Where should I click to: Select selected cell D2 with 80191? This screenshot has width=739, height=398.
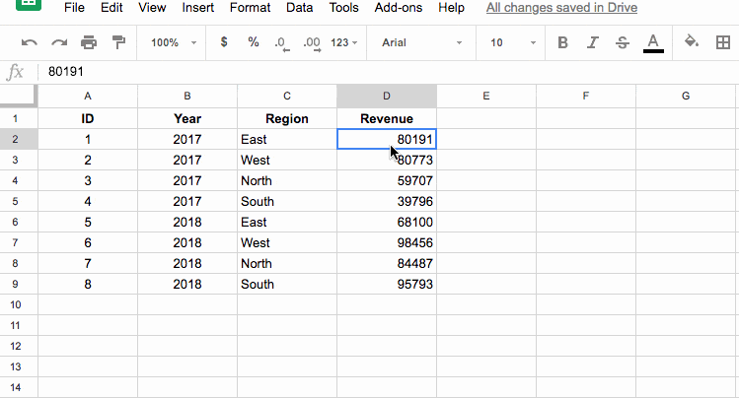point(387,139)
